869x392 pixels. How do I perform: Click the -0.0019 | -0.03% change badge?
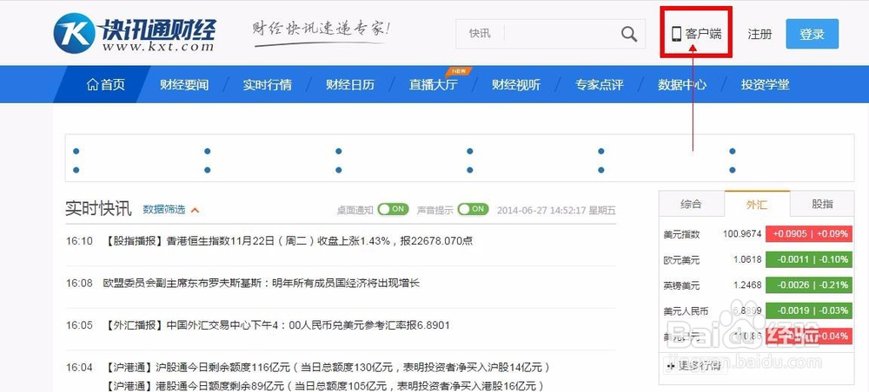tap(809, 310)
